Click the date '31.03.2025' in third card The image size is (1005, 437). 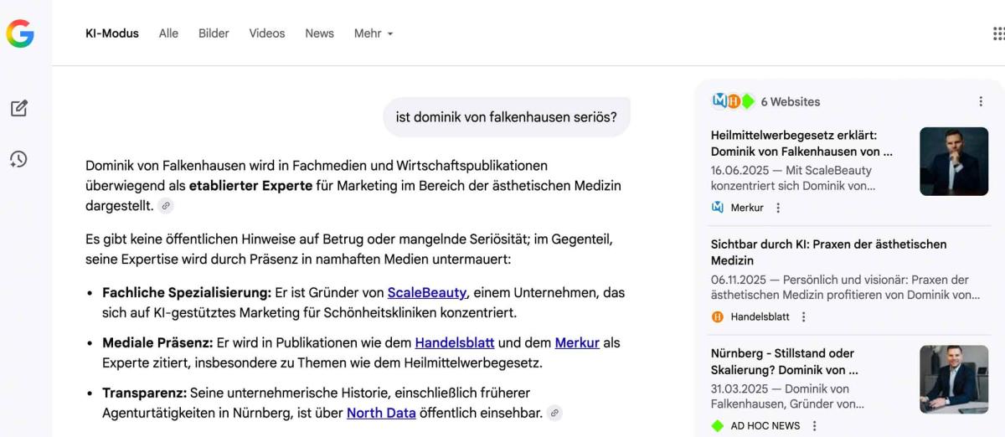coord(740,388)
